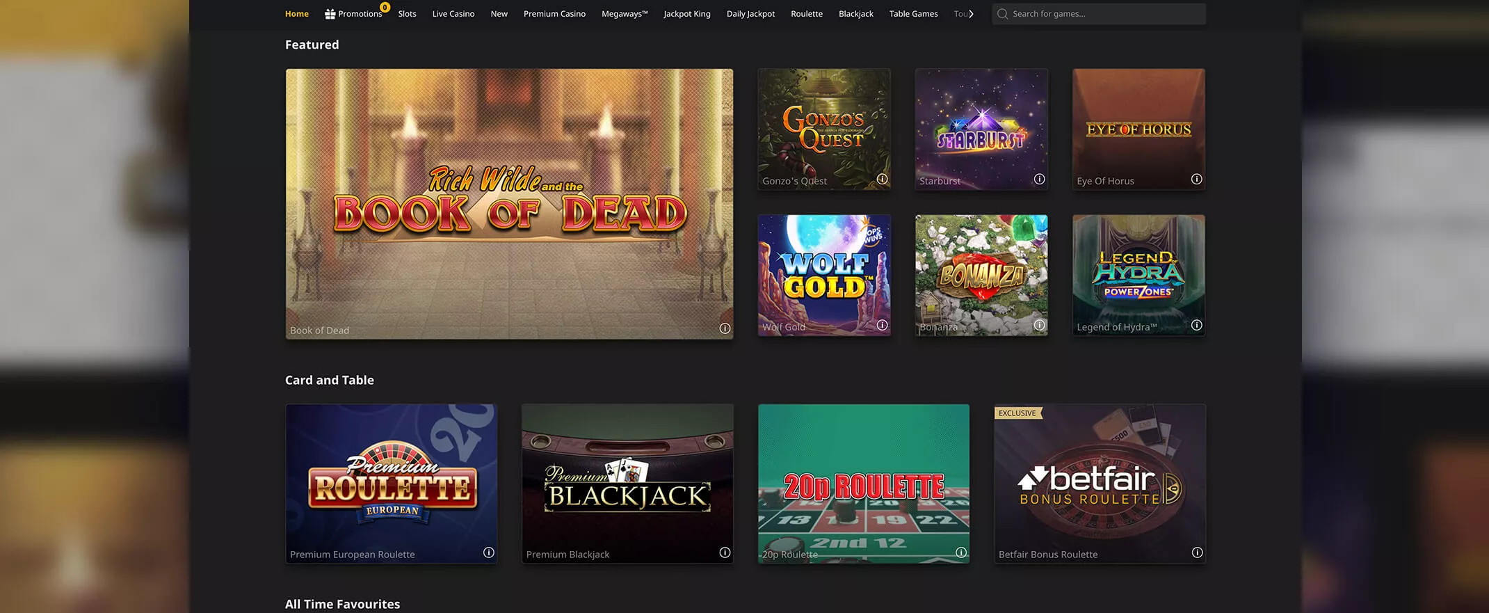
Task: Expand navigation with the right chevron arrow
Action: click(971, 14)
